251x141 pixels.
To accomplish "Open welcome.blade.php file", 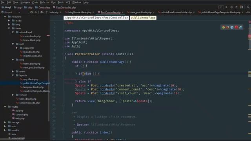I will pyautogui.click(x=29, y=103).
